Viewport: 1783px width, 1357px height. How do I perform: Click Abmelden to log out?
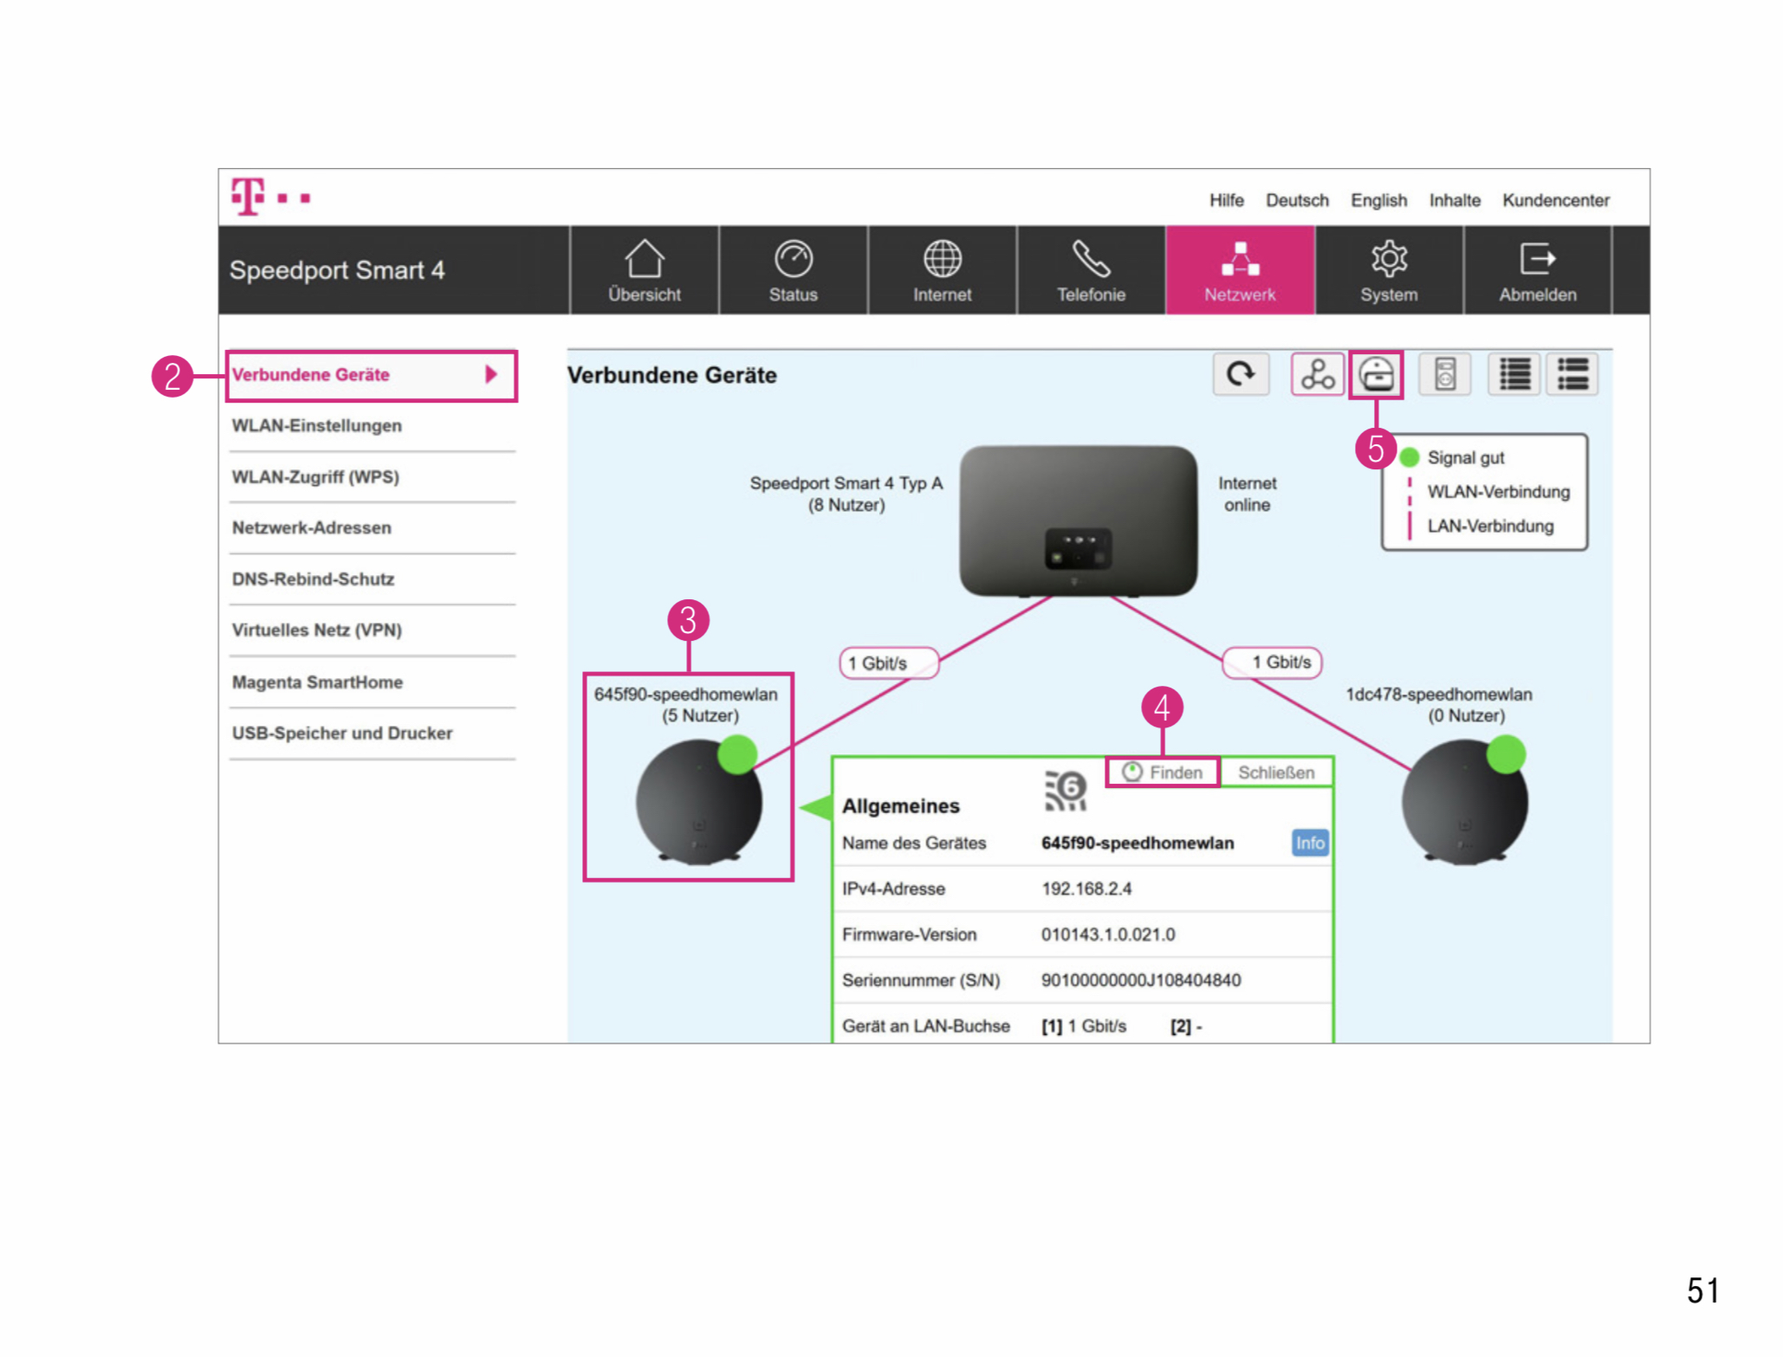(1538, 270)
